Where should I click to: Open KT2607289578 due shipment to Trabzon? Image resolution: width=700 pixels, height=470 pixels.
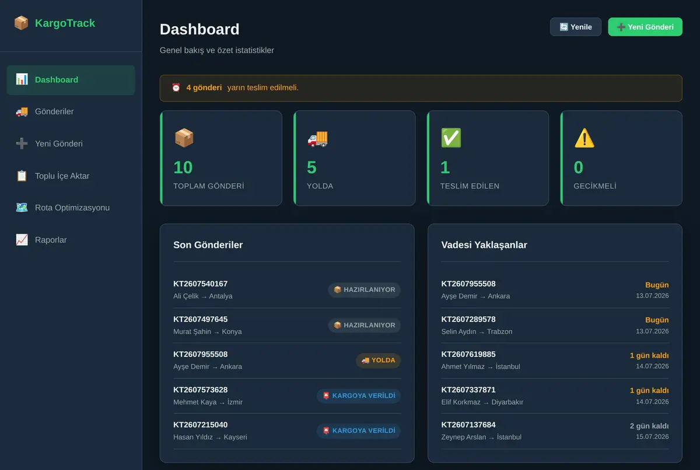[x=555, y=325]
